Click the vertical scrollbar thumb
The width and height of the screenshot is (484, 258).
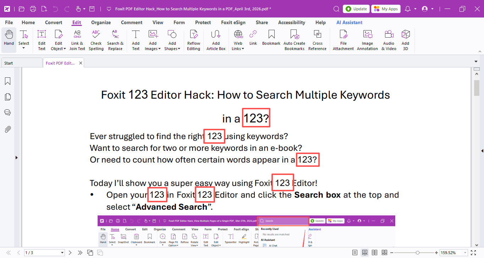pos(477,88)
